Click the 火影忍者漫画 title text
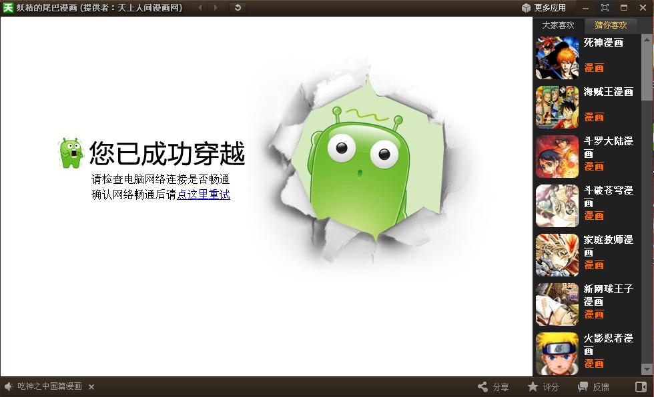This screenshot has height=397, width=654. 608,344
